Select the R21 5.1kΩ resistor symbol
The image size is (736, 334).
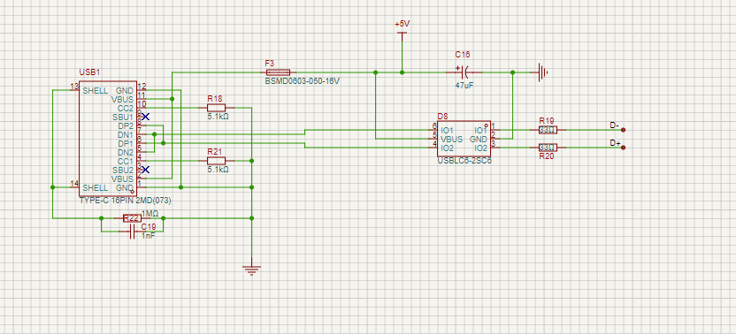(216, 161)
